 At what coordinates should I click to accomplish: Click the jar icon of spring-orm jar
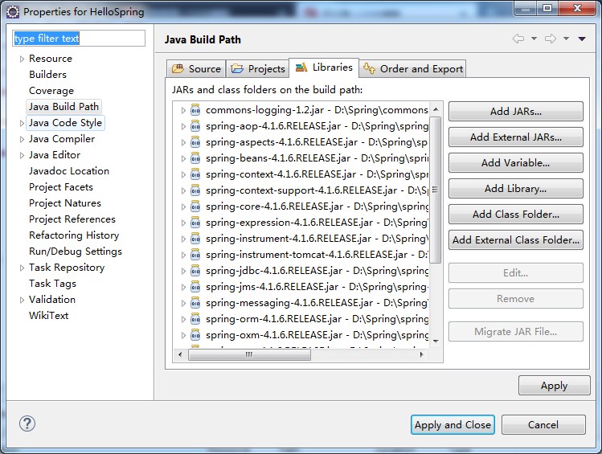pos(195,319)
